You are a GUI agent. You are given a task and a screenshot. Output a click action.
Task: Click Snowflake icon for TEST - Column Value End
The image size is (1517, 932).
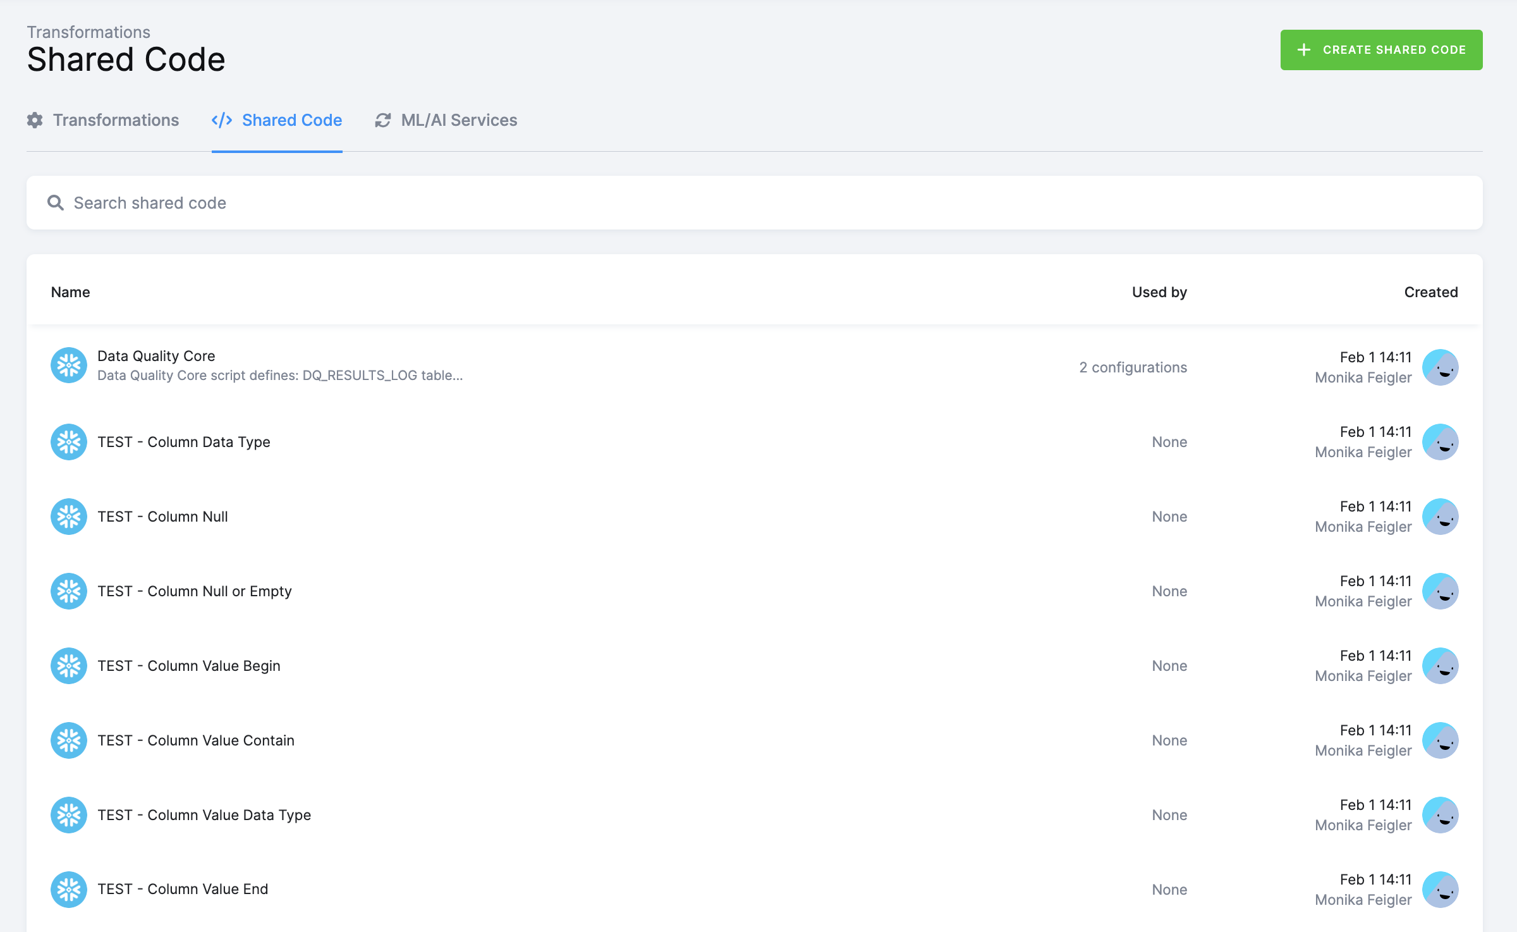click(x=68, y=890)
